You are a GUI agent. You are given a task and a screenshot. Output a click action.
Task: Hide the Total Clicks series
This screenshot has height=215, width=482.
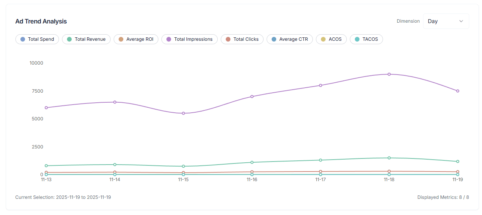(242, 39)
